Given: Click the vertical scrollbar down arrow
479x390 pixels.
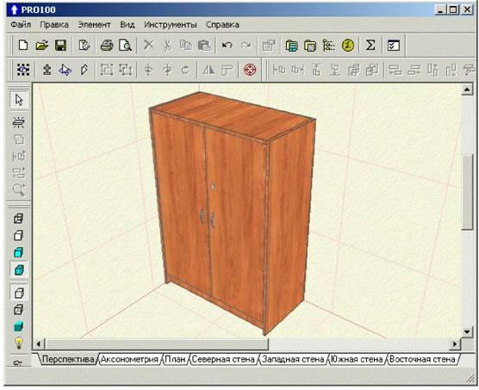Looking at the screenshot, I should [467, 332].
